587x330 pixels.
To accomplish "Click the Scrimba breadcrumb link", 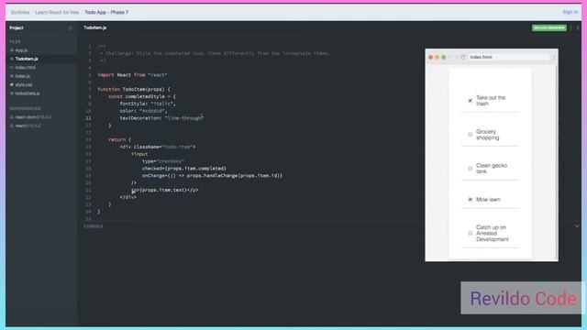I will (20, 12).
